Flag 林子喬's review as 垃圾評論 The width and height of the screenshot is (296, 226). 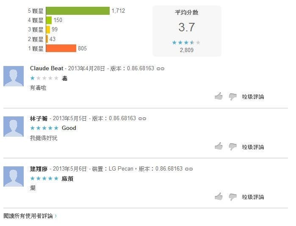pyautogui.click(x=253, y=147)
